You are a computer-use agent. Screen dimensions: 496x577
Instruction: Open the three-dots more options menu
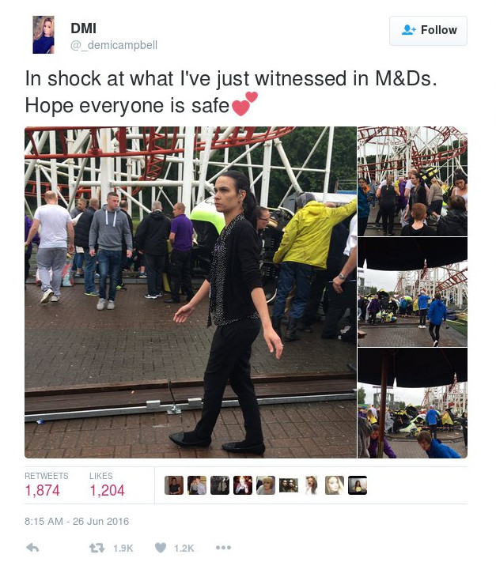pyautogui.click(x=224, y=548)
